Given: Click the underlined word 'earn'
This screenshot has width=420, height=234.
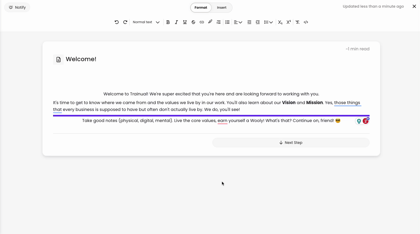Looking at the screenshot, I should point(222,121).
